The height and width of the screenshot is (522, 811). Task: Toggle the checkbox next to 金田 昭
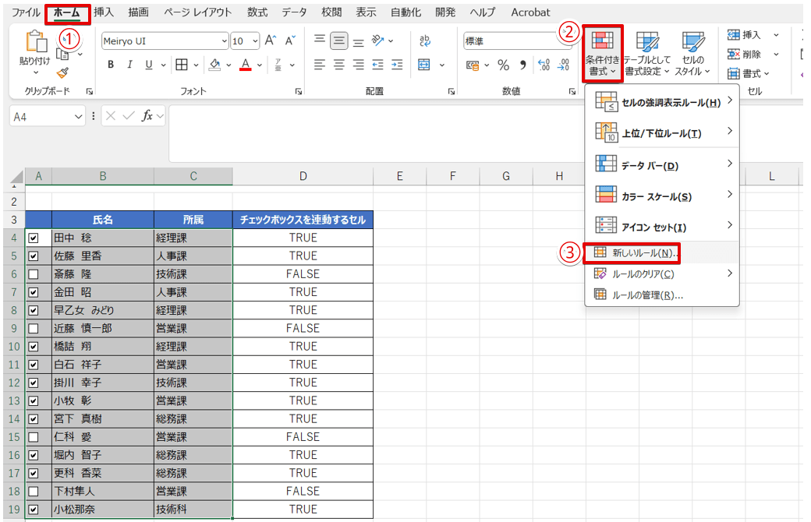34,292
